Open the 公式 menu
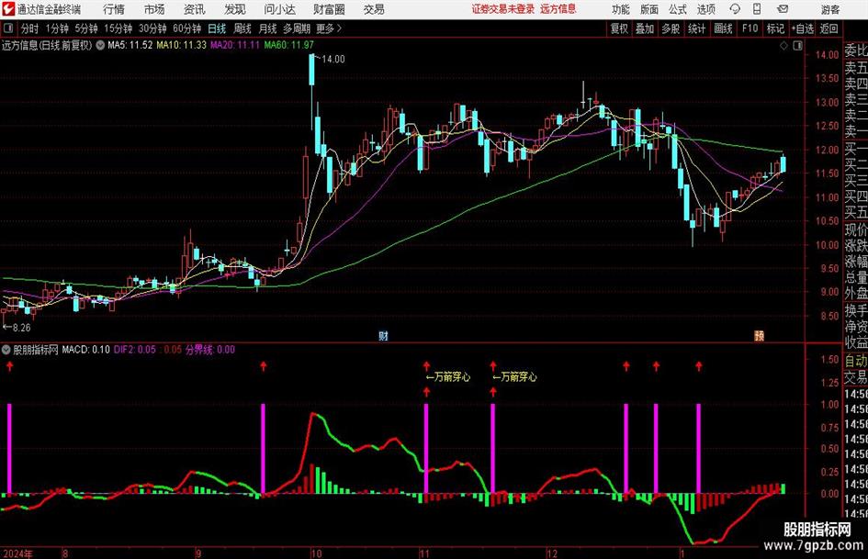 pos(678,9)
